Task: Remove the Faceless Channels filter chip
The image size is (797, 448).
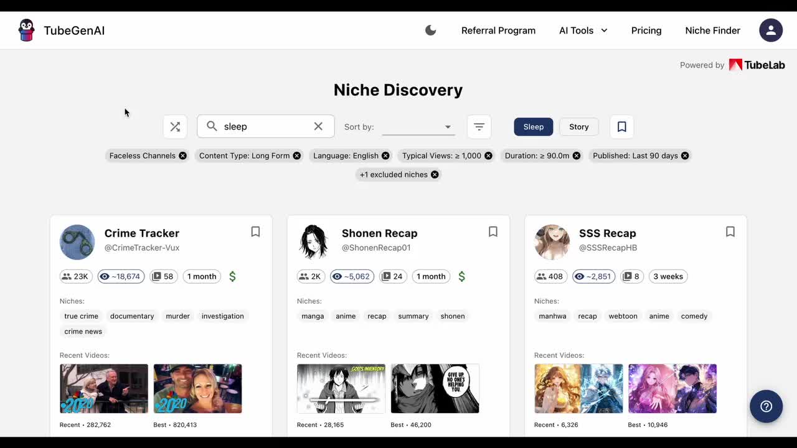Action: (182, 156)
